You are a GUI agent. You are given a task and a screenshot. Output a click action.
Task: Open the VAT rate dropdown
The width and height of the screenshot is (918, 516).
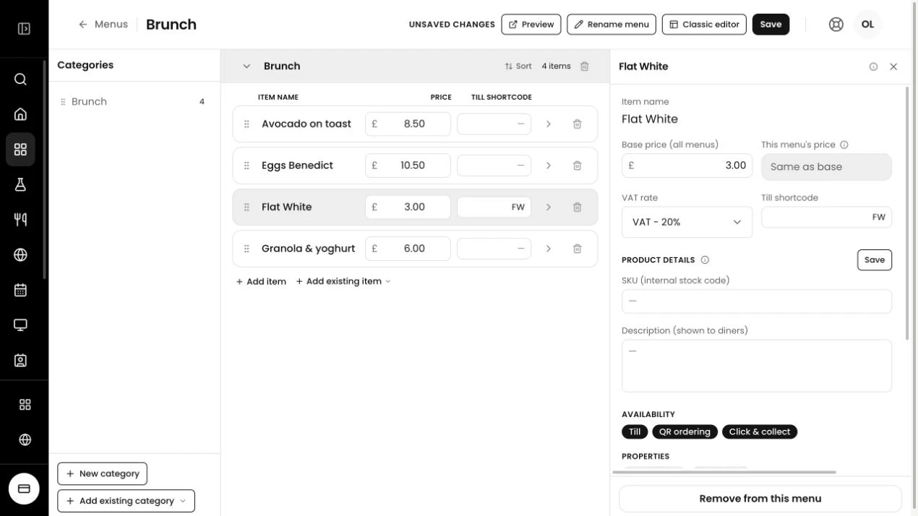click(x=687, y=223)
